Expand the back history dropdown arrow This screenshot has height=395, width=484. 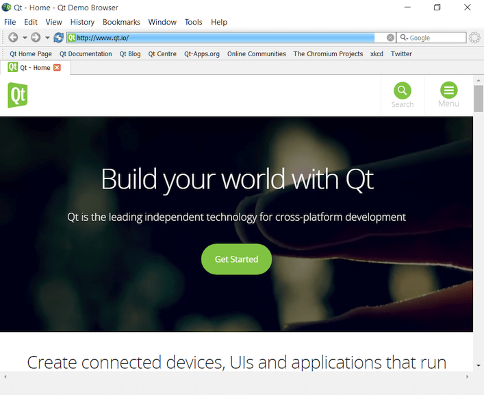point(25,38)
